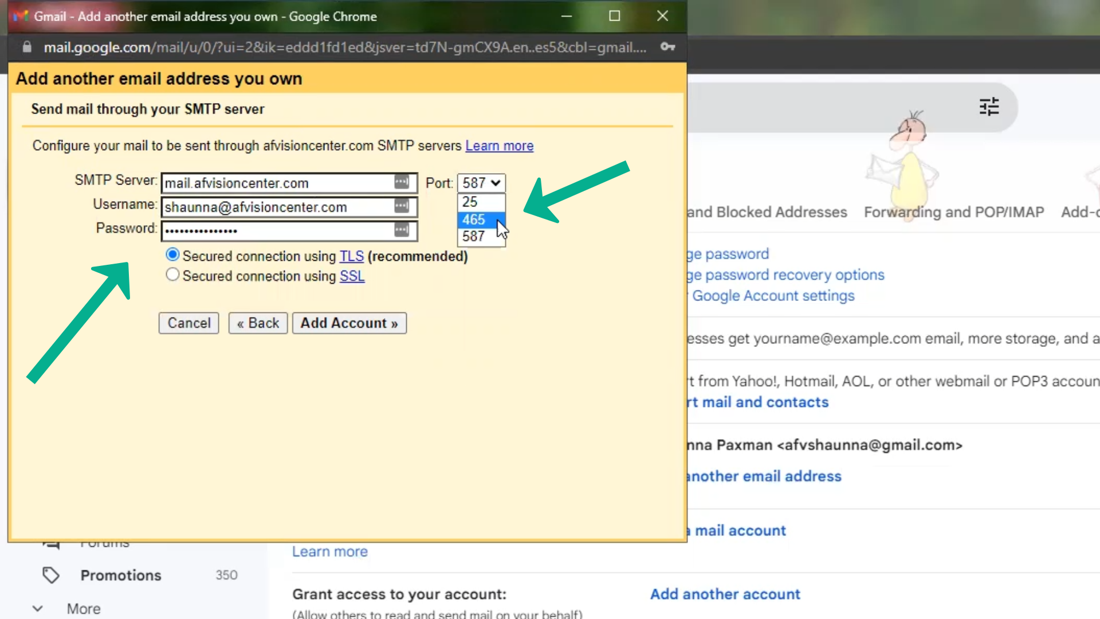1100x619 pixels.
Task: Open Gmail search filter options icon
Action: click(989, 107)
